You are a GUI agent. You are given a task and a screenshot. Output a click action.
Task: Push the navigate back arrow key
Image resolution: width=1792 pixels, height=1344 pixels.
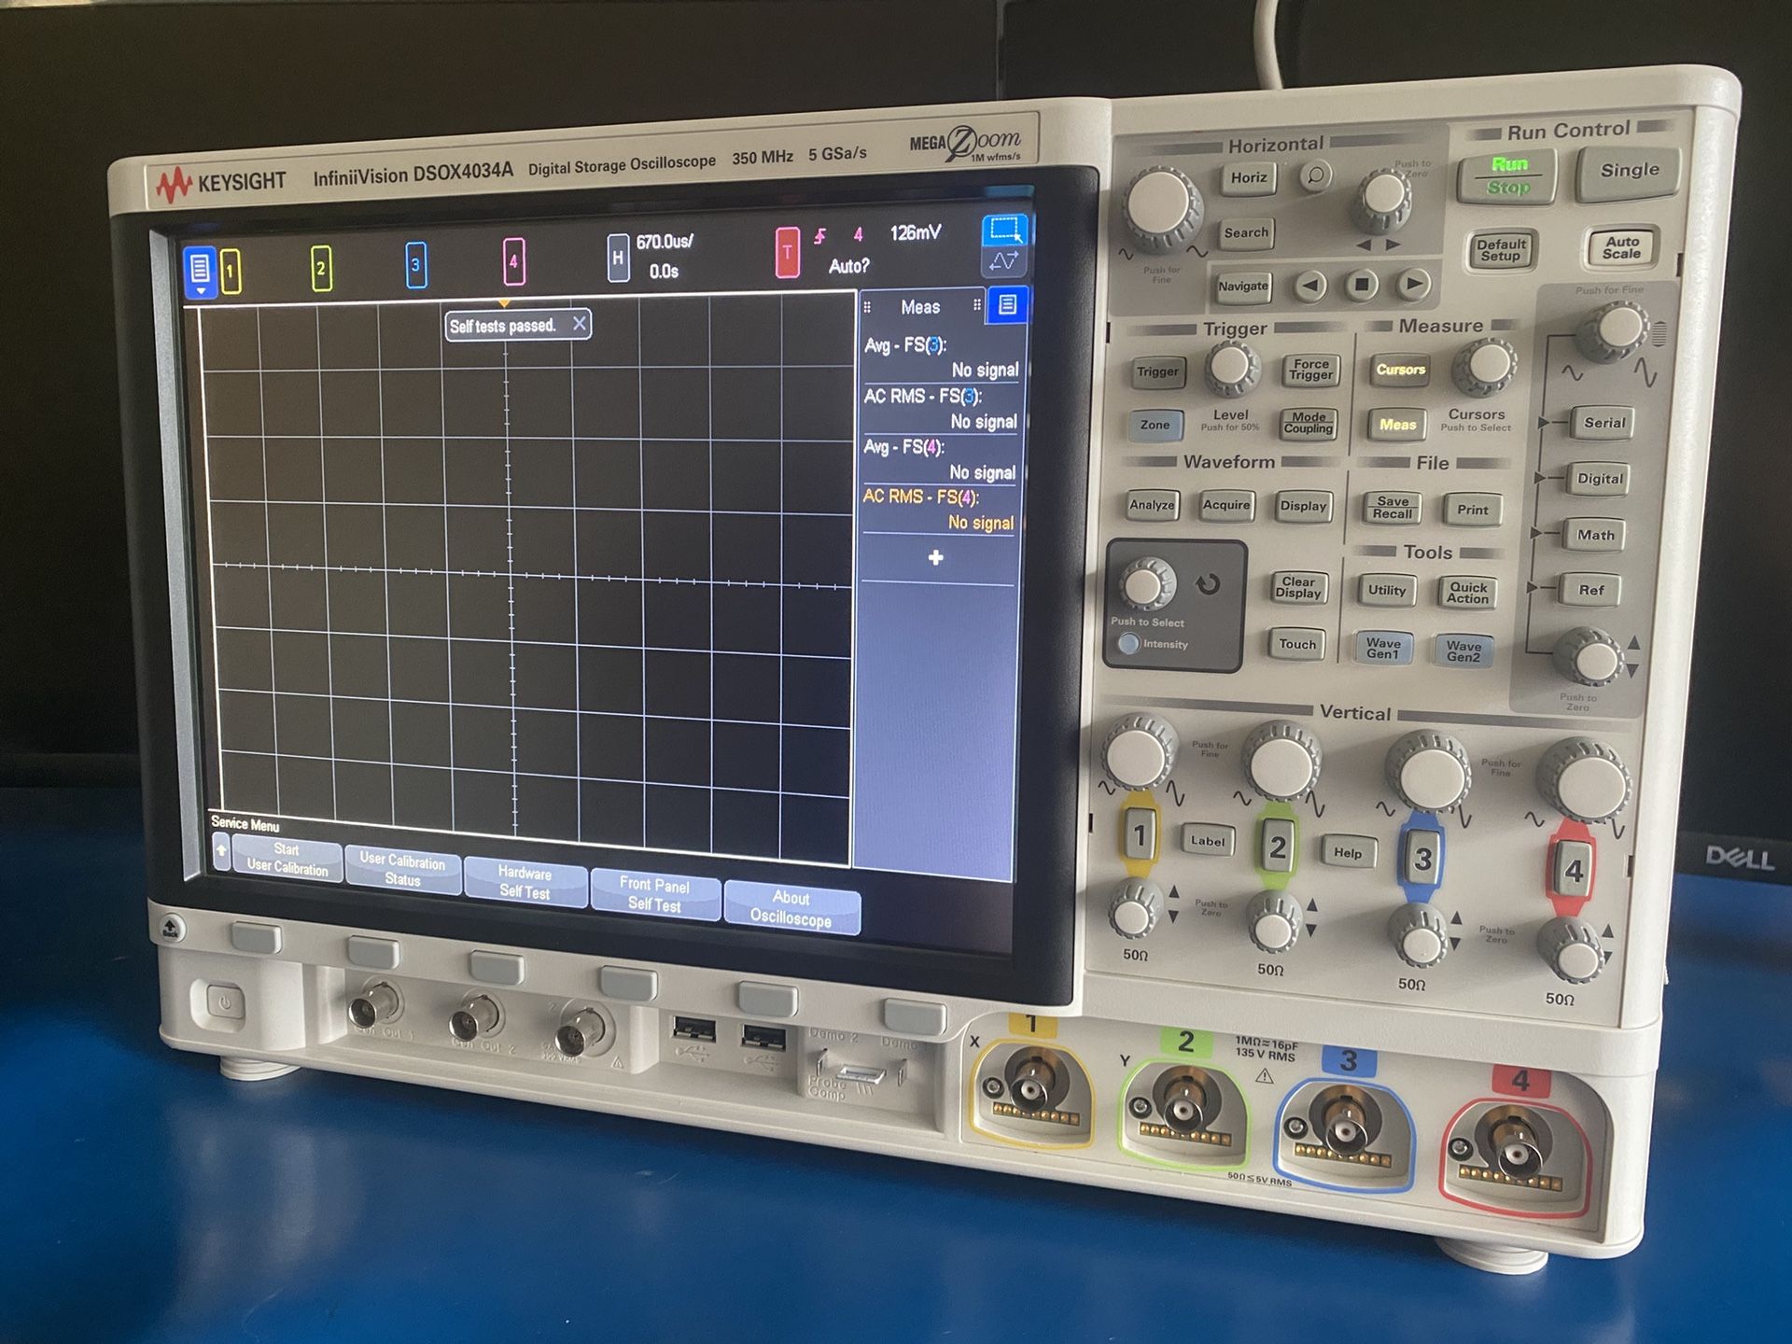coord(1309,286)
